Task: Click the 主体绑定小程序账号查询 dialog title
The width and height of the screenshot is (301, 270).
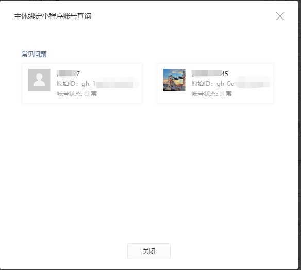Action: tap(53, 16)
